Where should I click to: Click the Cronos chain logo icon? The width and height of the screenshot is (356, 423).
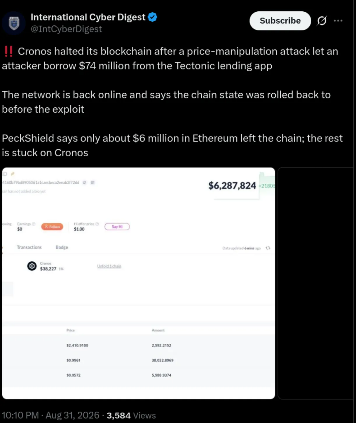click(32, 266)
